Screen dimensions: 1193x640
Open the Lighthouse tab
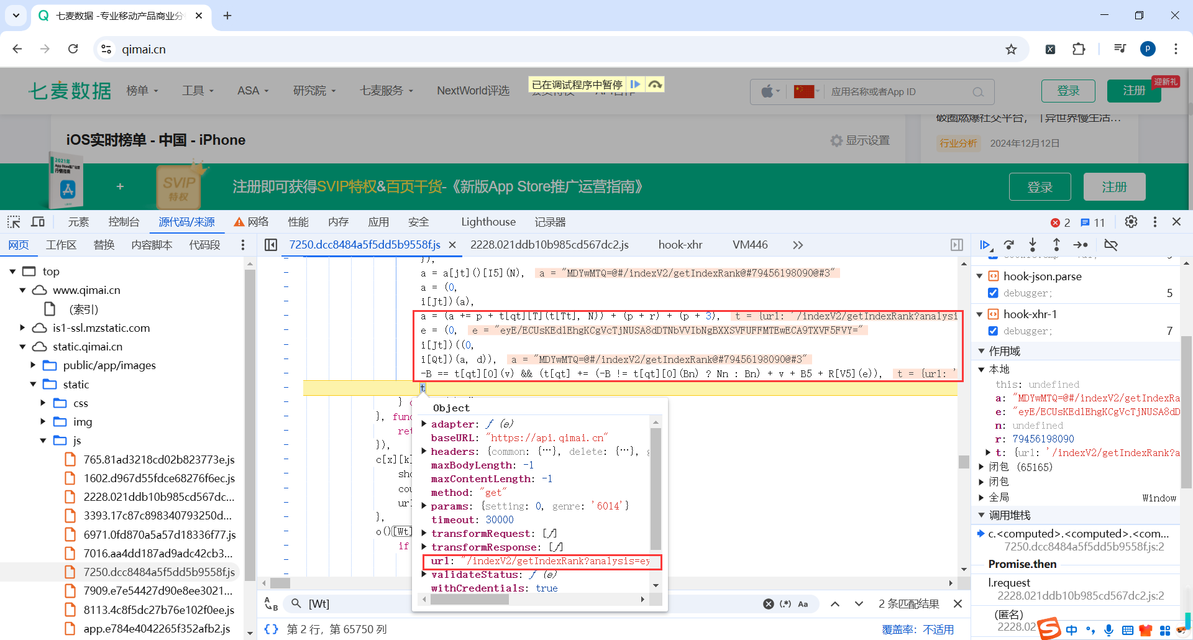point(488,222)
